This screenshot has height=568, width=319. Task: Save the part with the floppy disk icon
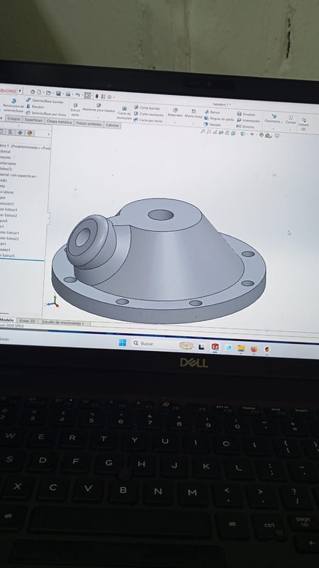coord(58,93)
